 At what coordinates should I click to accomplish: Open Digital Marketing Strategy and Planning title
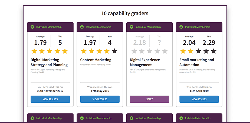pyautogui.click(x=49, y=62)
